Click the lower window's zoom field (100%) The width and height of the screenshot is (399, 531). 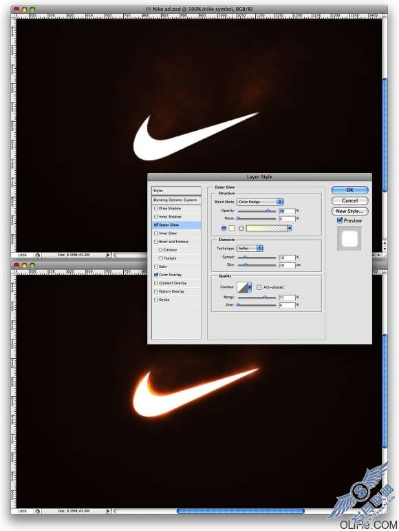tap(22, 510)
